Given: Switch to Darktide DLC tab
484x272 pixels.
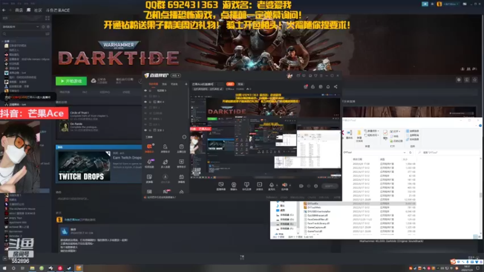Looking at the screenshot, I should pyautogui.click(x=85, y=92).
